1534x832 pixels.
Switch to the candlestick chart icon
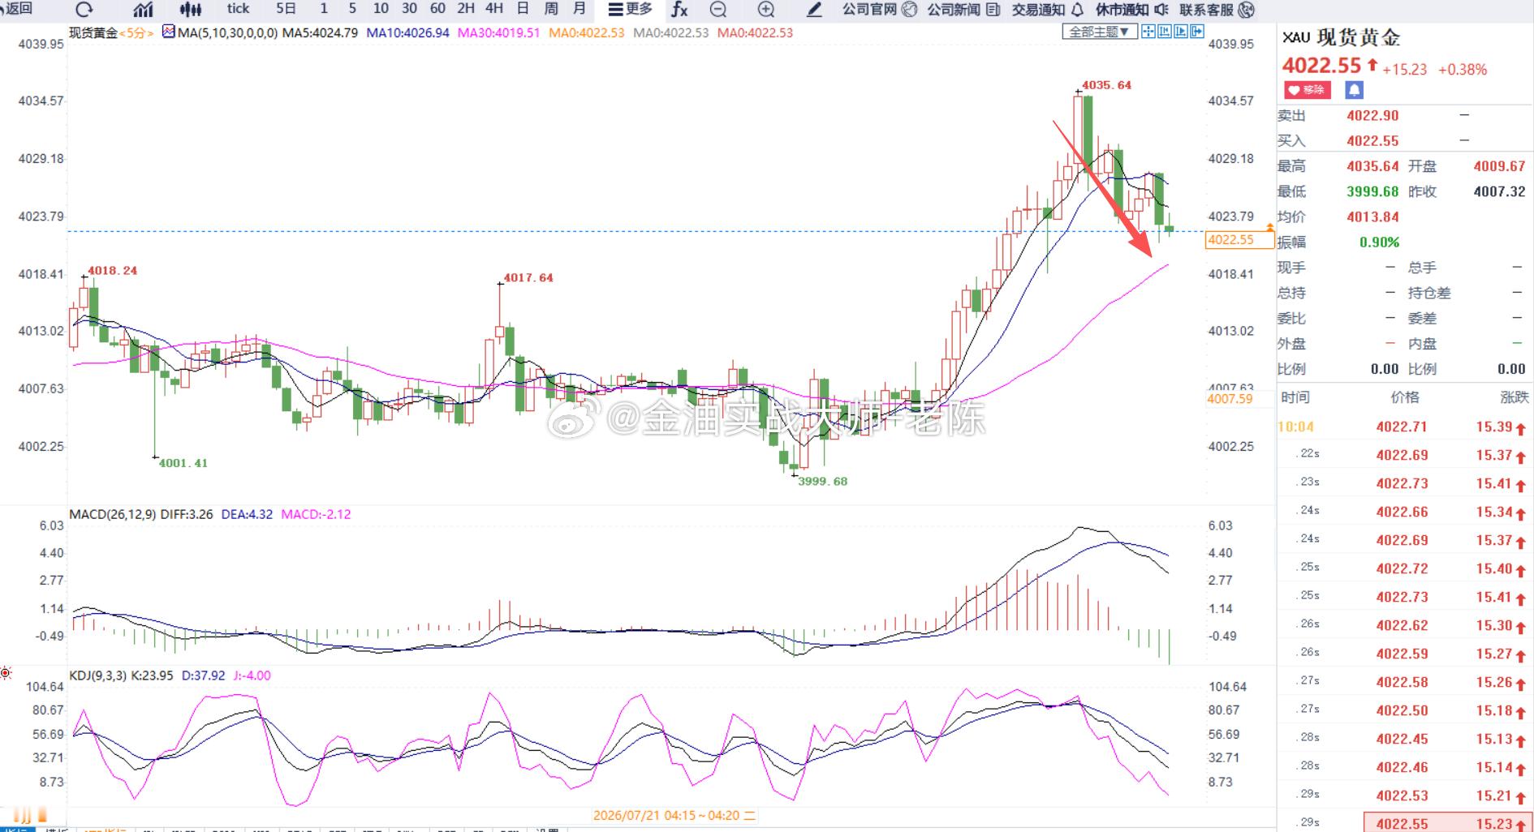pyautogui.click(x=191, y=10)
